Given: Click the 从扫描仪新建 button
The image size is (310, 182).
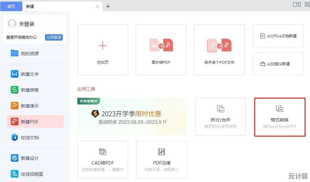Looking at the screenshot, I should click(x=278, y=64).
